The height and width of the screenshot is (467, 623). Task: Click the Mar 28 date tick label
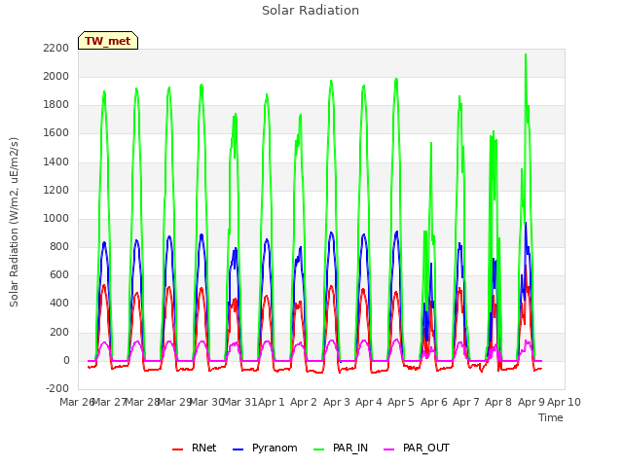pos(142,402)
